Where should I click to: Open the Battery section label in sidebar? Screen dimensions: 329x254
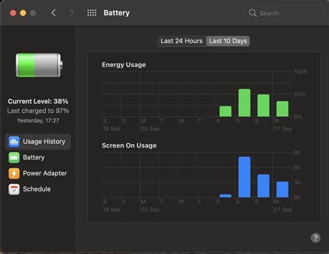tap(34, 157)
